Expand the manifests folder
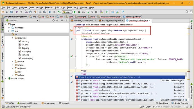Screen dimensions: 194x109 point(9,28)
